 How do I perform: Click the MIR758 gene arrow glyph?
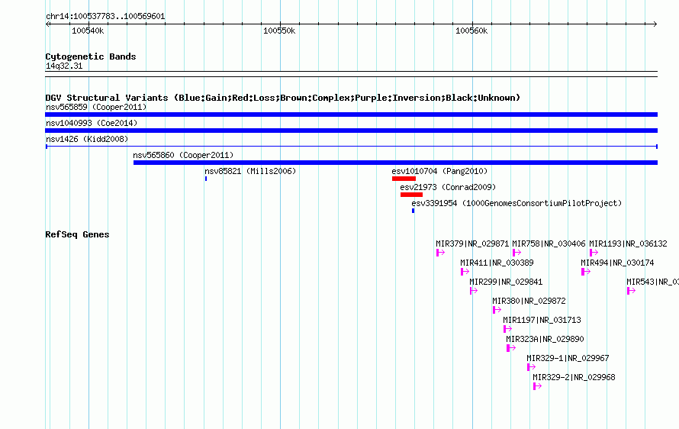point(516,253)
